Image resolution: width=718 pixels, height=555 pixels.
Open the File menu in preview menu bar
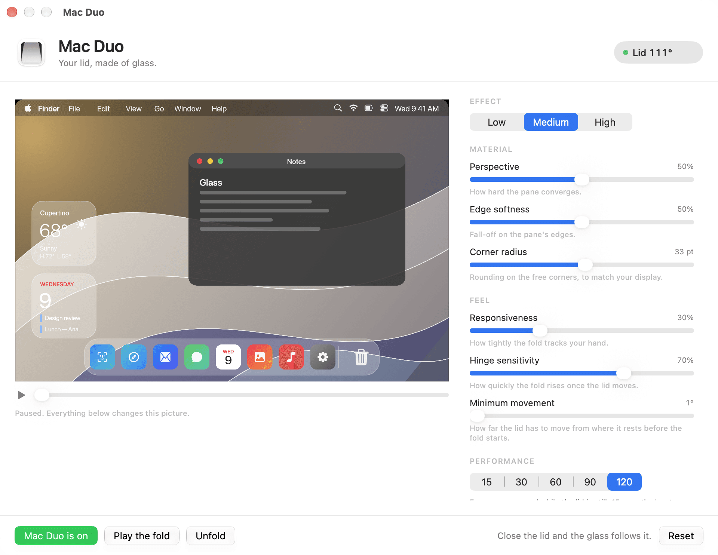click(x=74, y=108)
